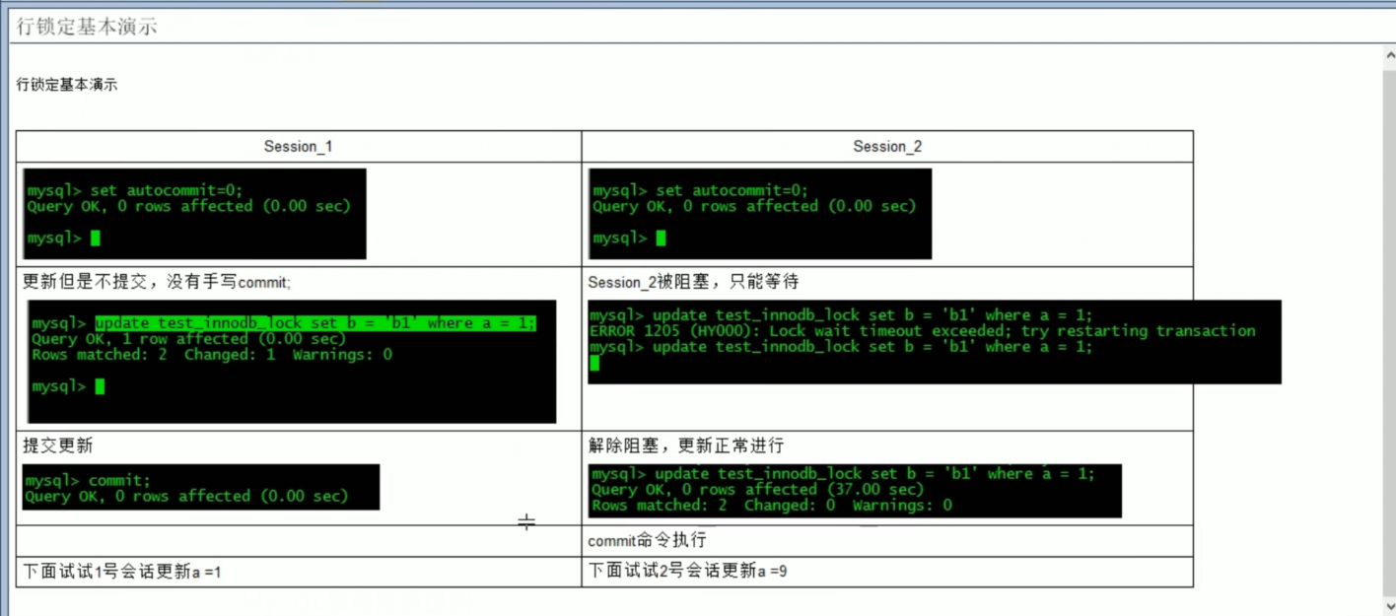Click the Session_1 column header
Viewport: 1396px width, 616px height.
[x=298, y=146]
